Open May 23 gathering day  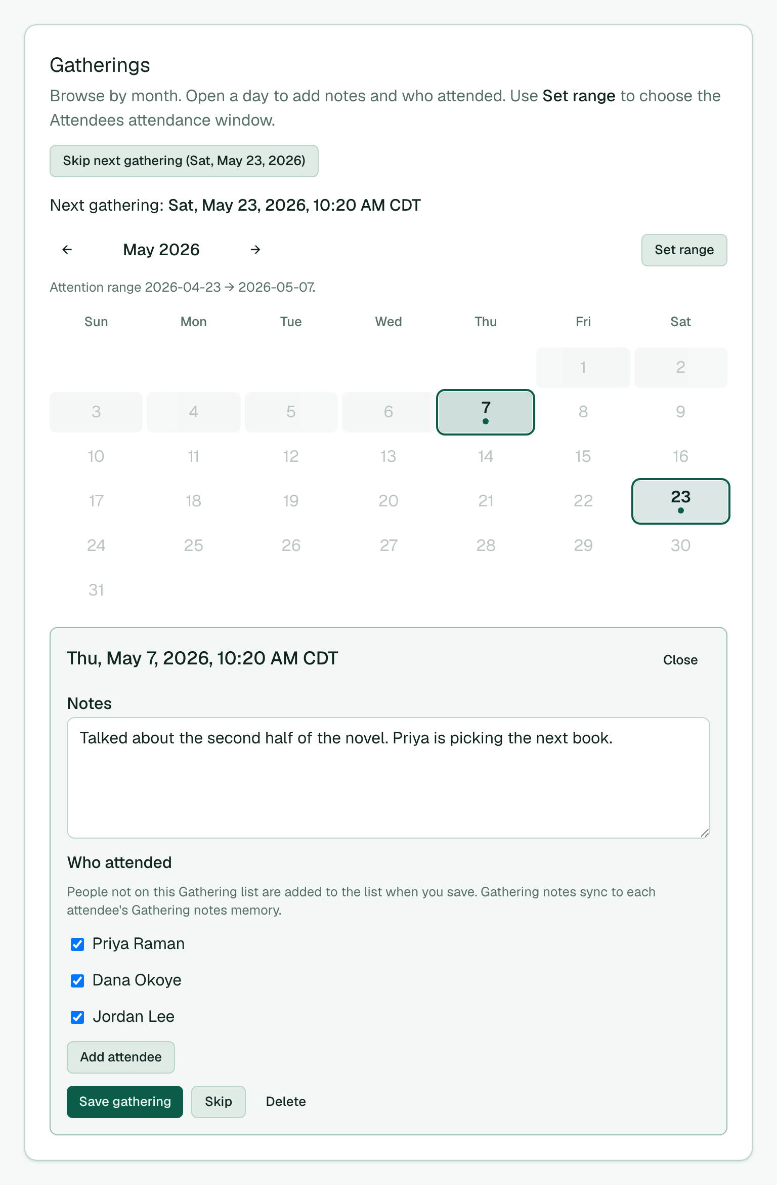(x=680, y=501)
